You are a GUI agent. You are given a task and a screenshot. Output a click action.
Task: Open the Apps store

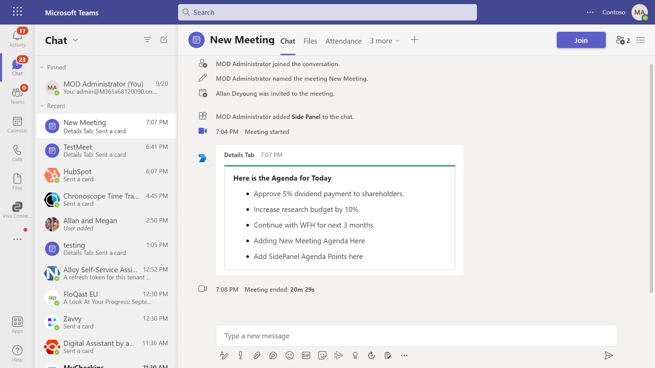(x=17, y=325)
